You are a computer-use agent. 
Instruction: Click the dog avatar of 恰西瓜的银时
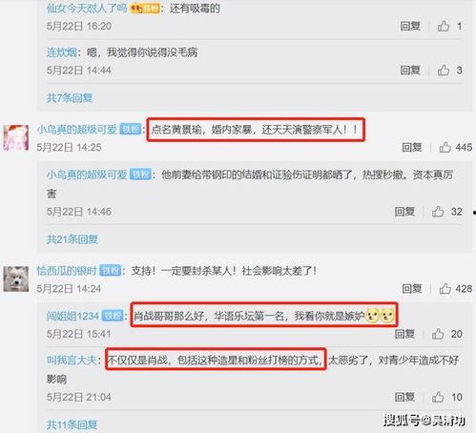click(16, 279)
